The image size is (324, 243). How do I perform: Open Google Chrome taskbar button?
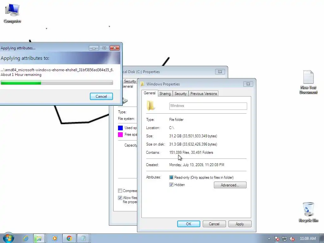pyautogui.click(x=69, y=239)
